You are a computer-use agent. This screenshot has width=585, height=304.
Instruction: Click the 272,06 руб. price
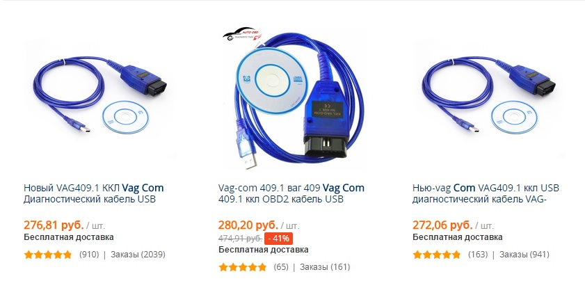pyautogui.click(x=442, y=225)
